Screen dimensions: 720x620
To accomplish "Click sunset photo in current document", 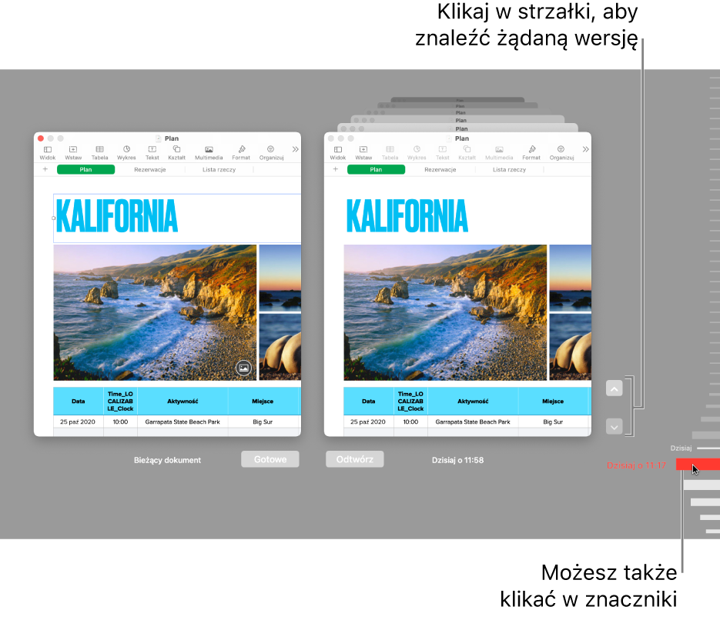I will [280, 278].
